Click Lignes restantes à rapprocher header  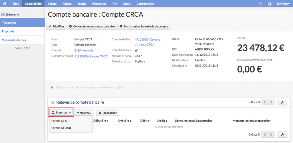(193, 121)
